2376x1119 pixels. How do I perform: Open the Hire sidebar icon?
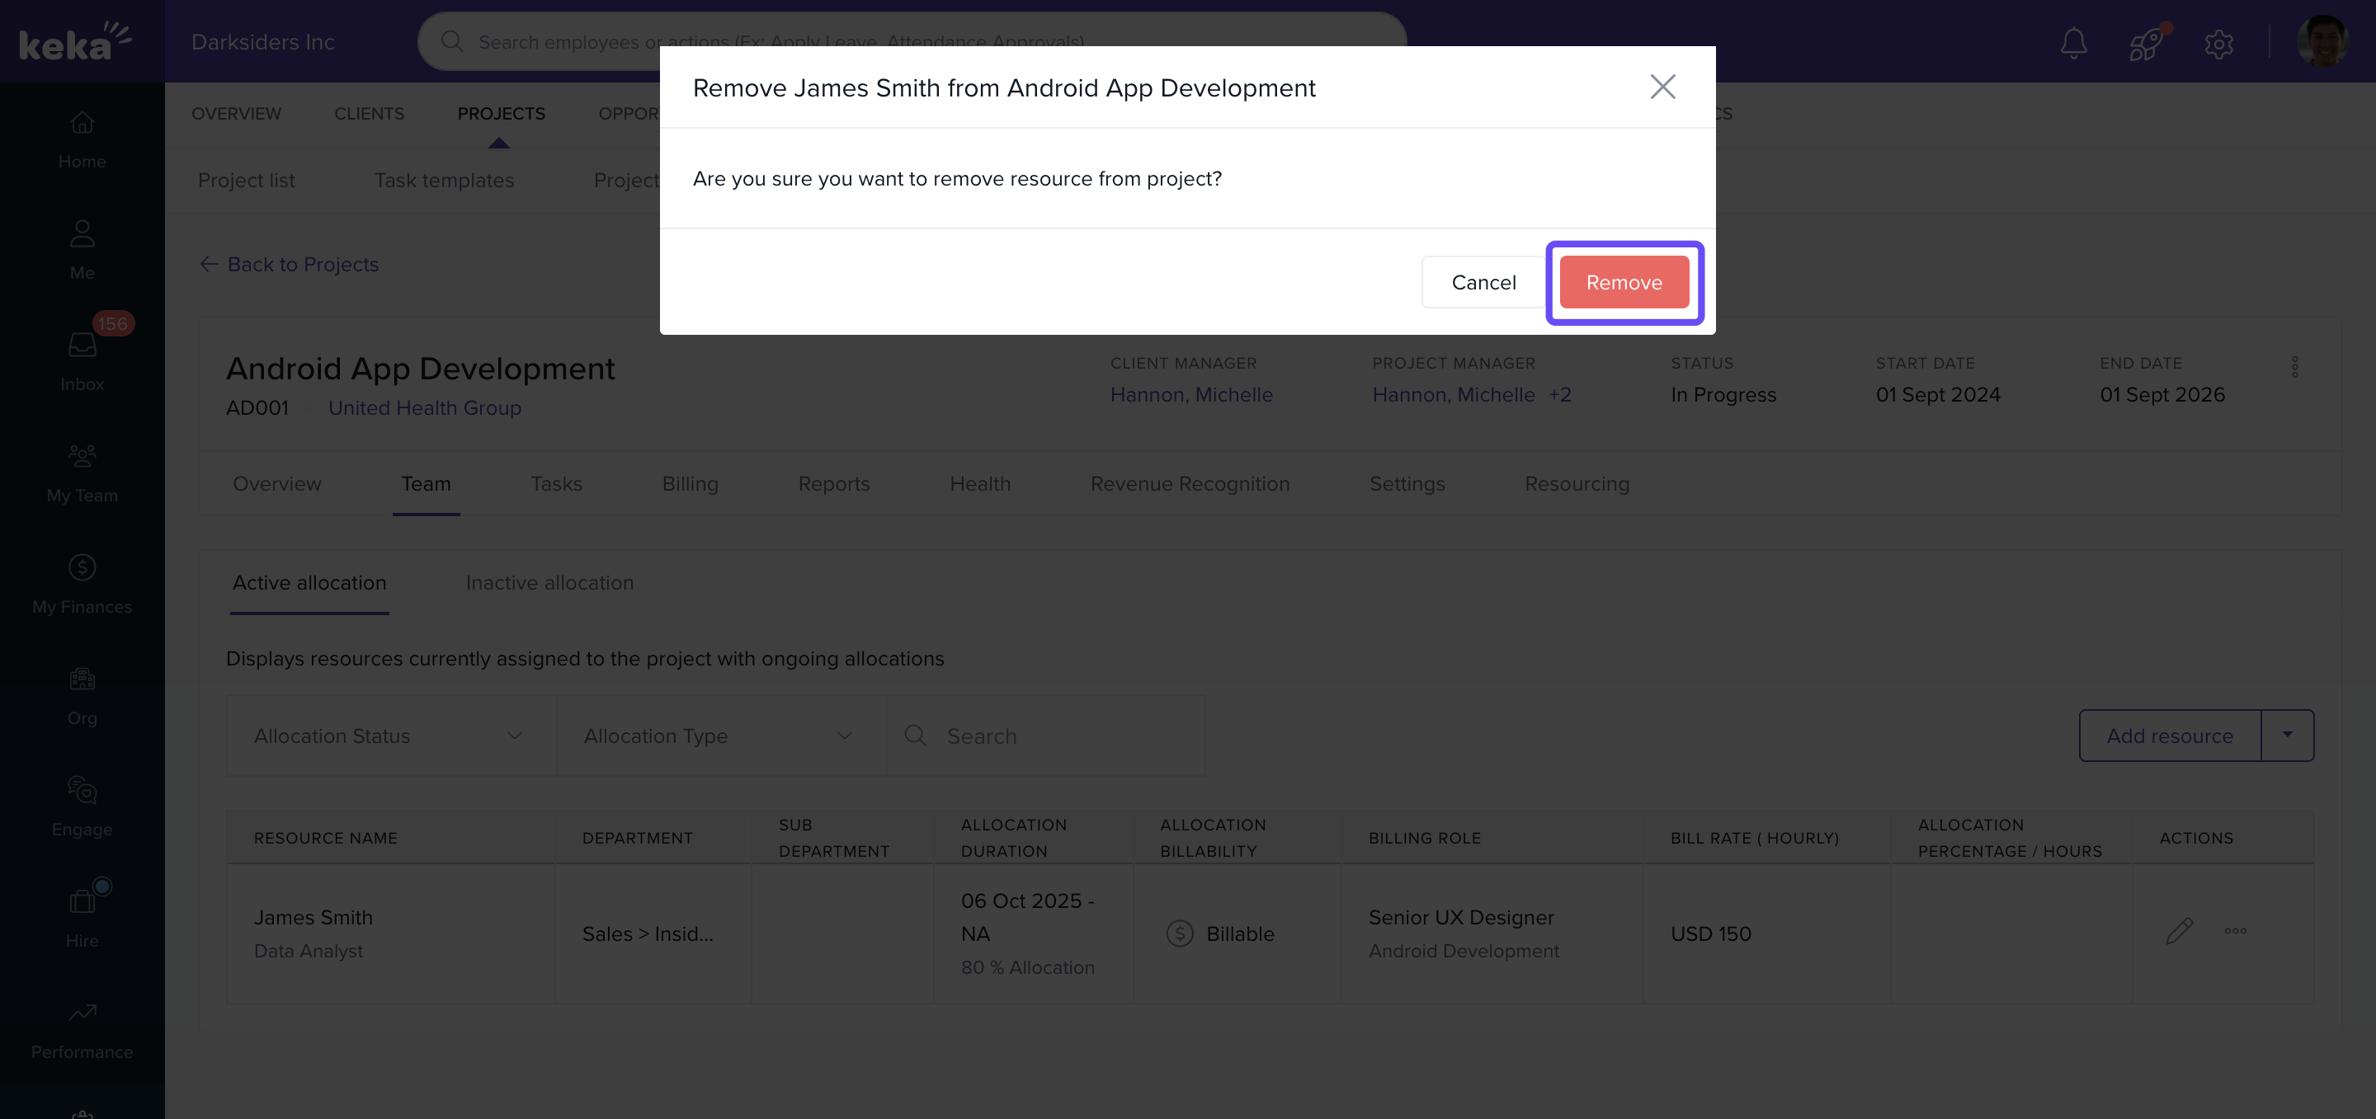pyautogui.click(x=82, y=914)
